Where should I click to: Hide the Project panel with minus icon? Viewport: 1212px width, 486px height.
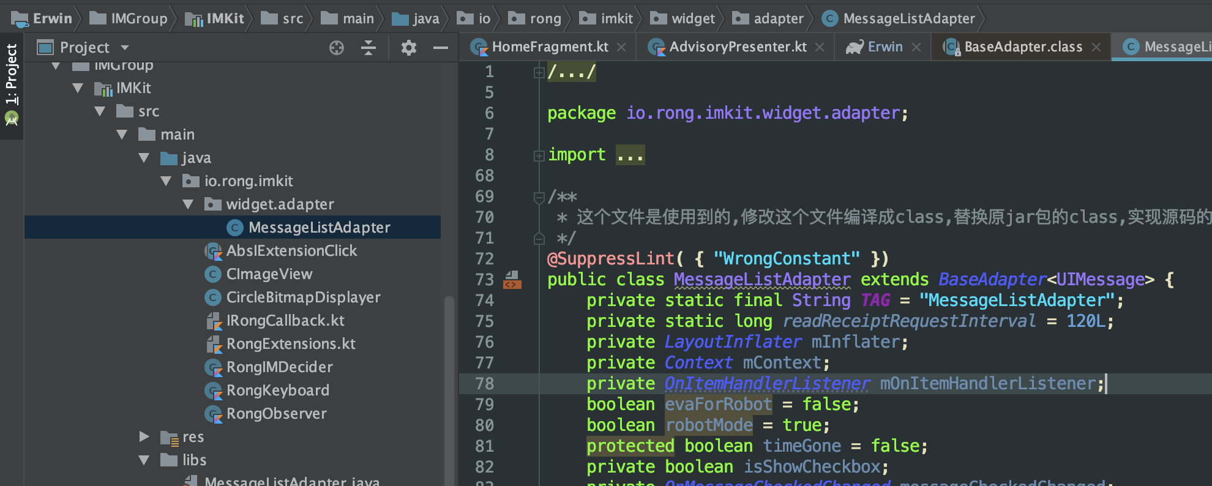441,48
